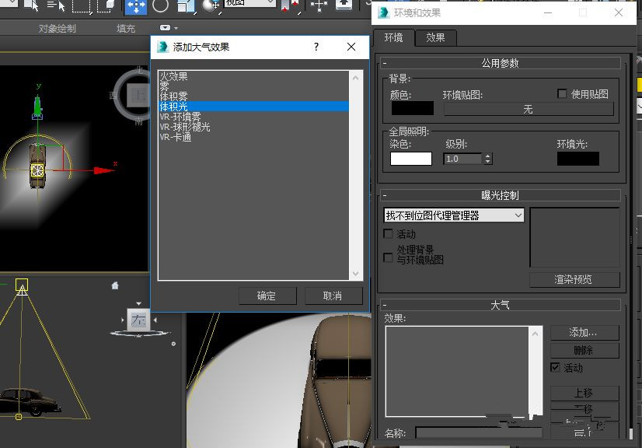The height and width of the screenshot is (448, 642).
Task: Open the 视图 reference coordinate dropdown
Action: point(249,3)
